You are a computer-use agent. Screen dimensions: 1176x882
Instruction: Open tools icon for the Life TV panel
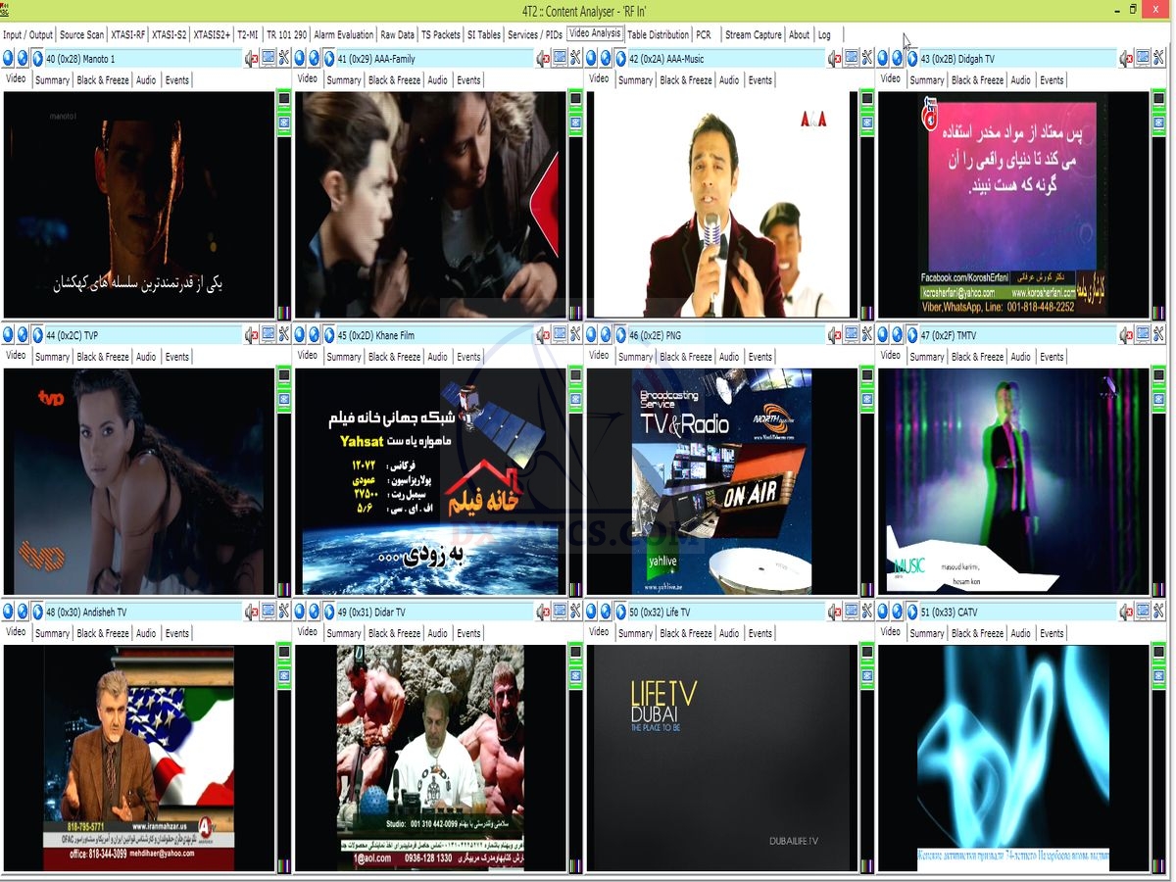pos(867,612)
